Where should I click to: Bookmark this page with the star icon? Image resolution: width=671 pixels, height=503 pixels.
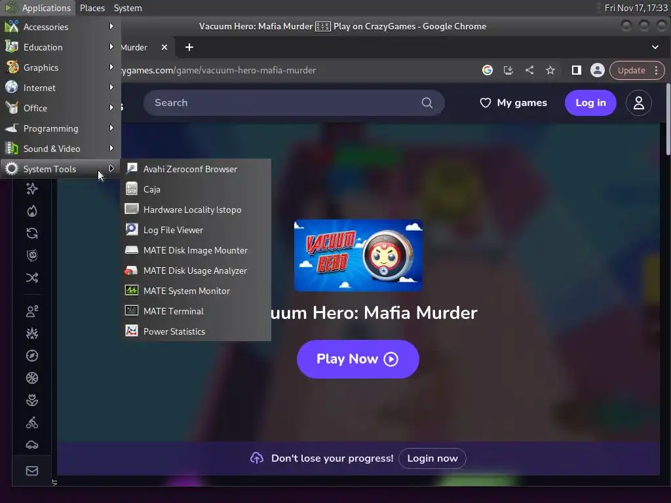[550, 70]
